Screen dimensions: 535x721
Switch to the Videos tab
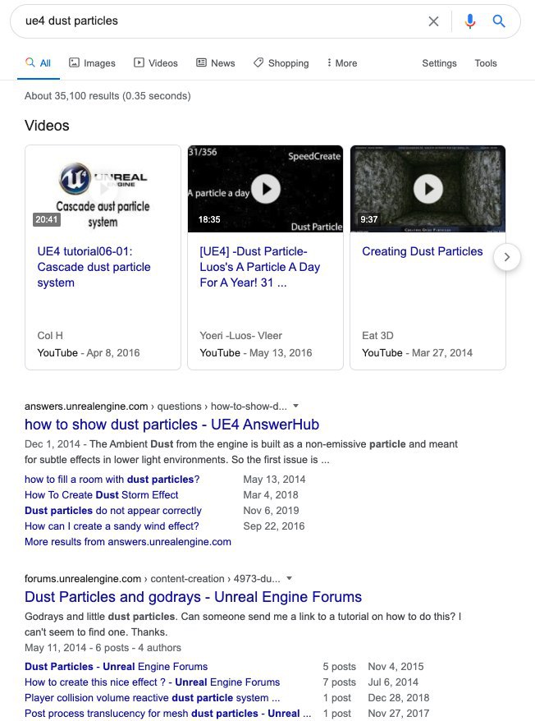tap(155, 63)
